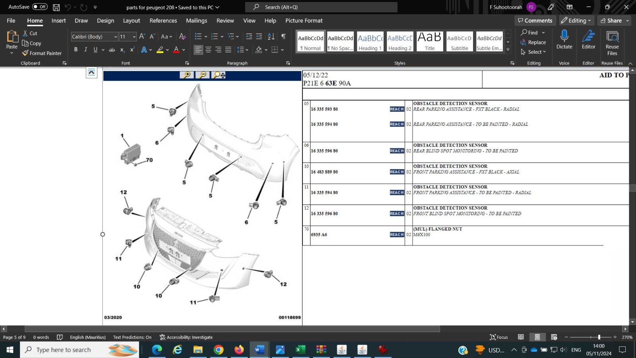Apply yellow text highlight color
Viewport: 636px width, 358px height.
click(x=160, y=50)
